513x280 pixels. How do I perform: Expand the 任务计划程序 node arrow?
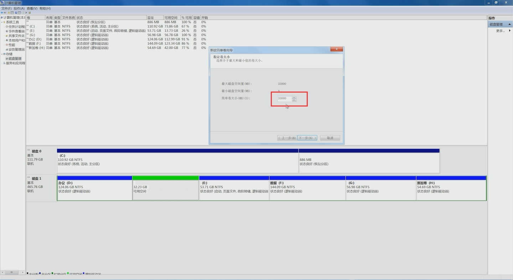click(x=4, y=27)
